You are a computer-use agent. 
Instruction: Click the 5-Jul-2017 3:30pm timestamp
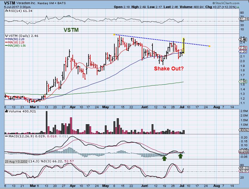click(x=17, y=7)
